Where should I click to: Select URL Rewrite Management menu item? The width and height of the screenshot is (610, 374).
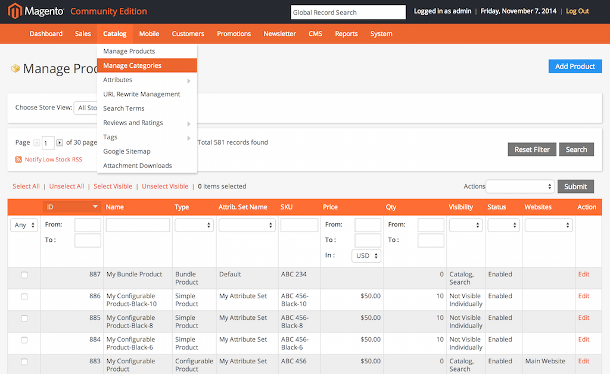[x=147, y=94]
